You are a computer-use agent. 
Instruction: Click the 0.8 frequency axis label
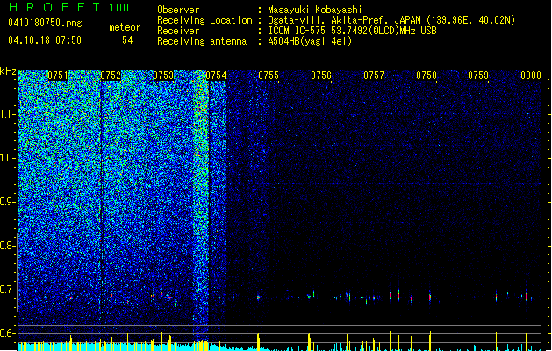[8, 246]
